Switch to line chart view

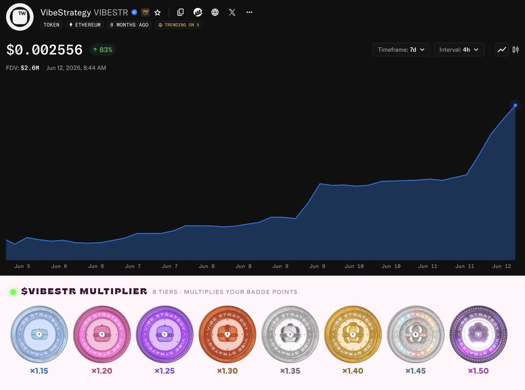[x=502, y=50]
